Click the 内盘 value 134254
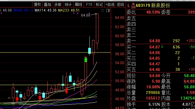195x109 pixels. pos(188,98)
